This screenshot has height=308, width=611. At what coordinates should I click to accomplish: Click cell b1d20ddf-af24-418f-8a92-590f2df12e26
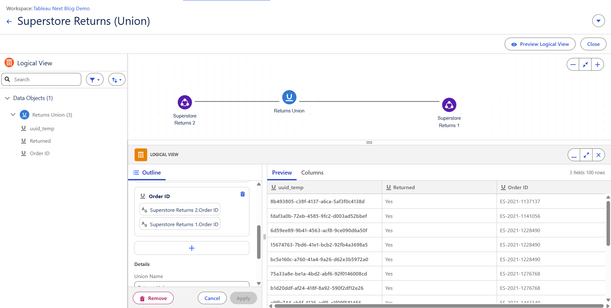pos(324,288)
